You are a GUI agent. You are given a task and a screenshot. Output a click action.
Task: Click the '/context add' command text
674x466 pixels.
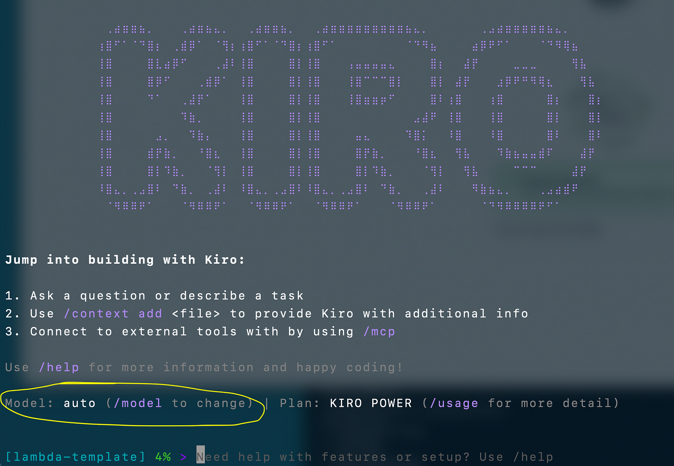[x=113, y=314]
